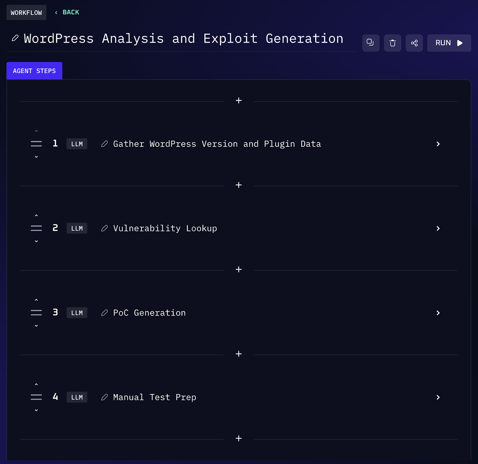478x464 pixels.
Task: Open the share workflow icon
Action: click(414, 43)
